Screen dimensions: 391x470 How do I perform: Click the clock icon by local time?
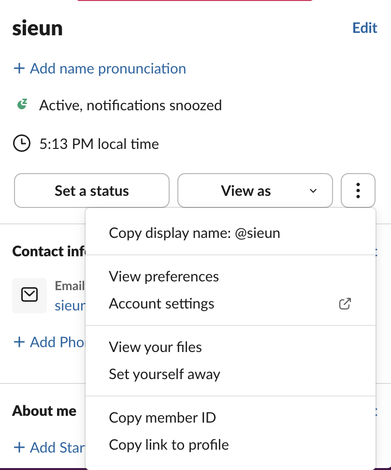[x=22, y=143]
